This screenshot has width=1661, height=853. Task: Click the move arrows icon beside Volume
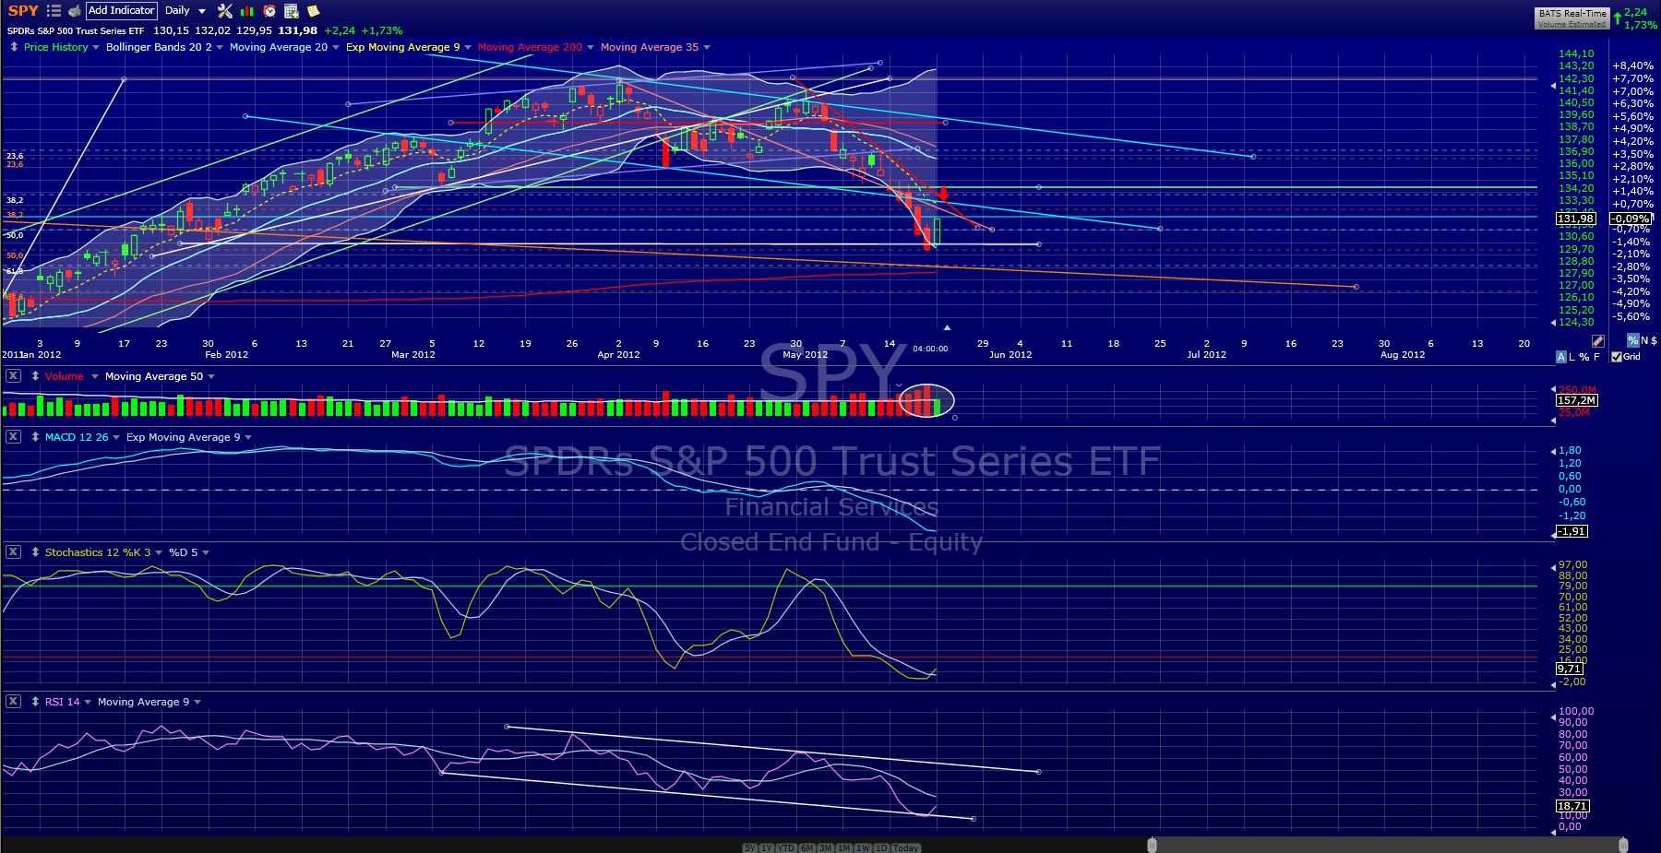pyautogui.click(x=35, y=376)
